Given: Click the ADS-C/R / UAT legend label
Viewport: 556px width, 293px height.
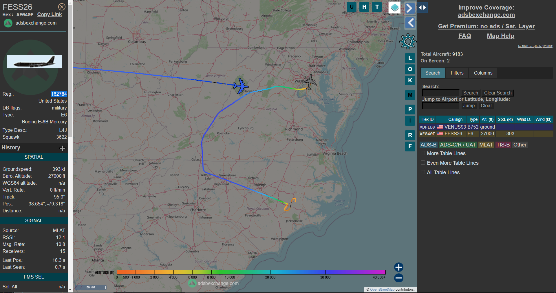Looking at the screenshot, I should 458,145.
